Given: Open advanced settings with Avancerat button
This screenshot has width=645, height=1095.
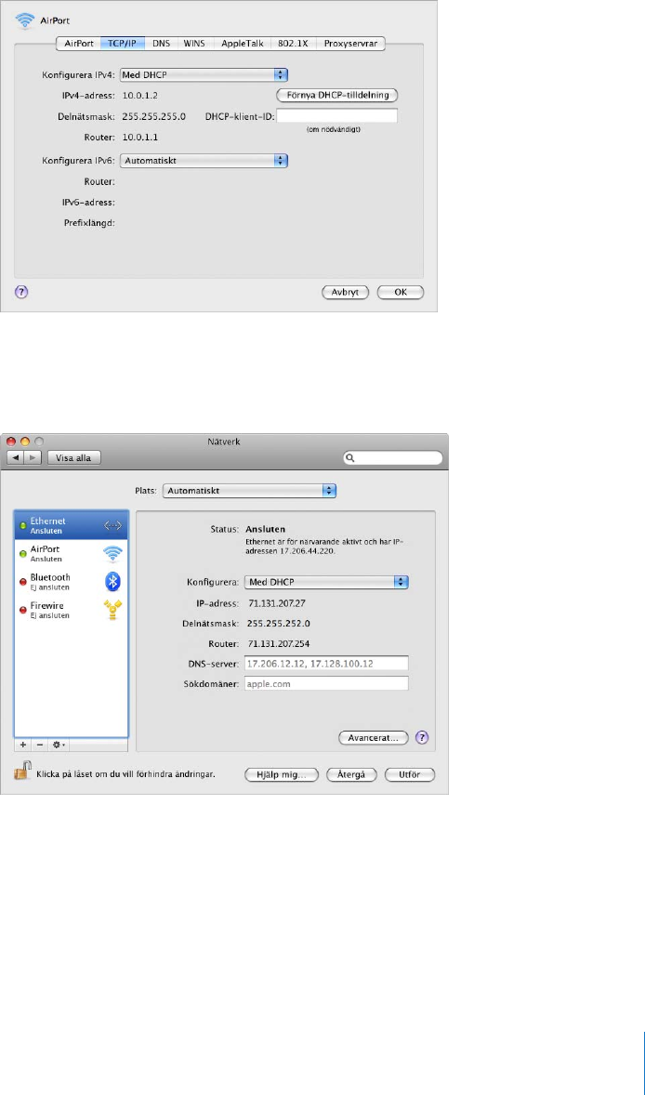Looking at the screenshot, I should pyautogui.click(x=373, y=737).
